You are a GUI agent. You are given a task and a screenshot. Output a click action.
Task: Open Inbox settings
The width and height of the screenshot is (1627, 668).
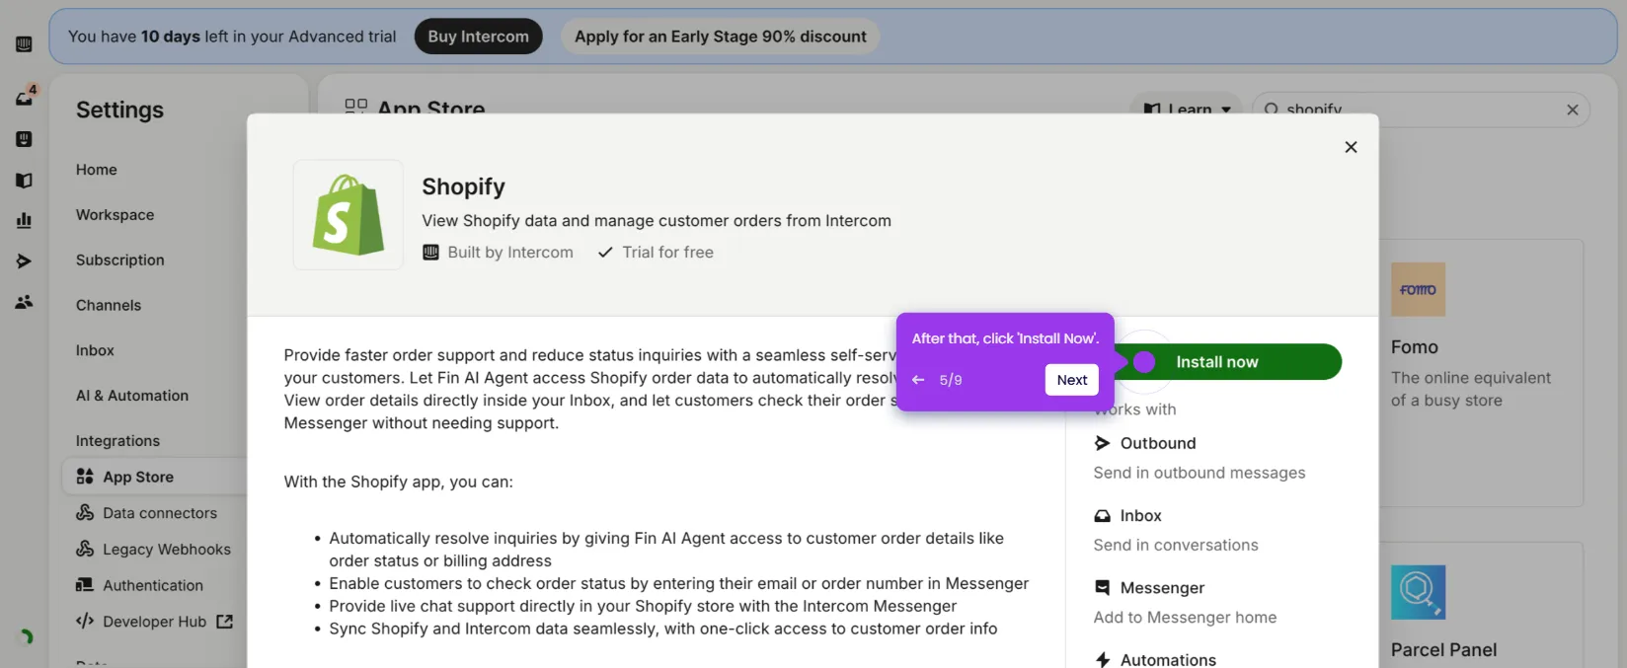(95, 350)
